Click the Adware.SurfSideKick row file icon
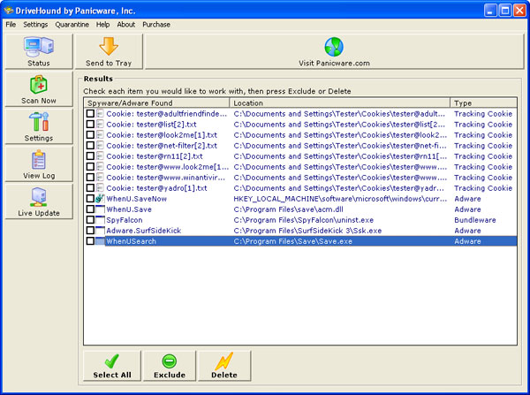 (100, 231)
